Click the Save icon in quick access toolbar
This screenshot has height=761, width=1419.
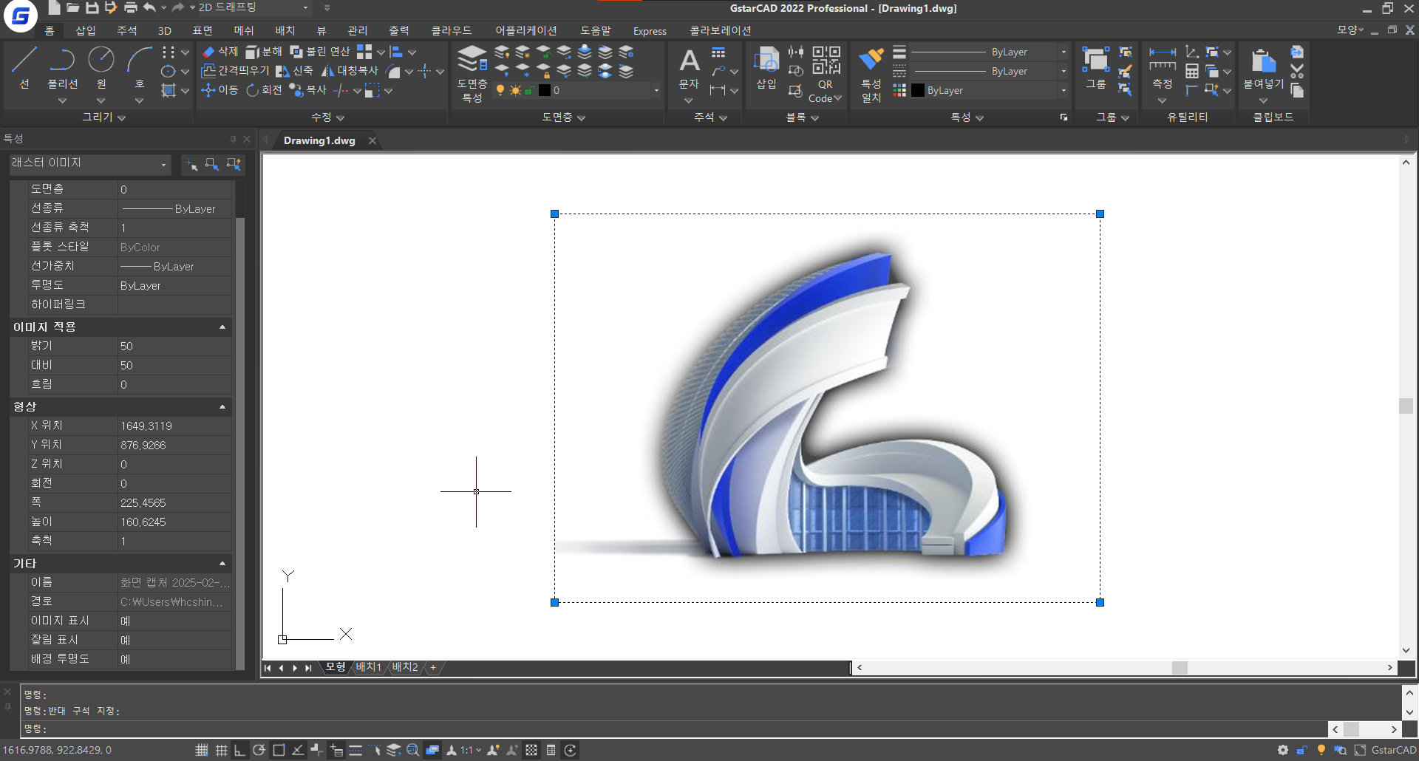tap(92, 7)
